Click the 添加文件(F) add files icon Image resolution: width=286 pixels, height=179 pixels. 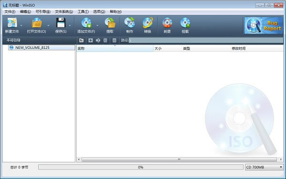86,23
